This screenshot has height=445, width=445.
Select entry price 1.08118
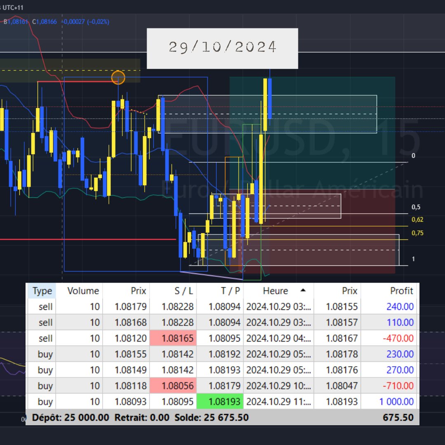click(131, 386)
